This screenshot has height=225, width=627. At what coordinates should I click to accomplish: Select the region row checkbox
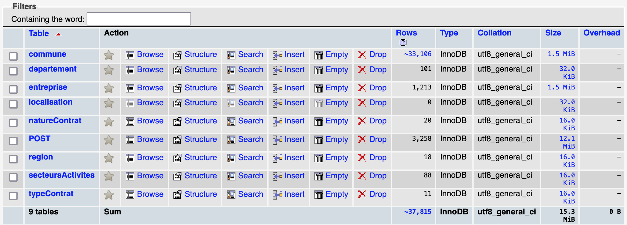[x=13, y=159]
